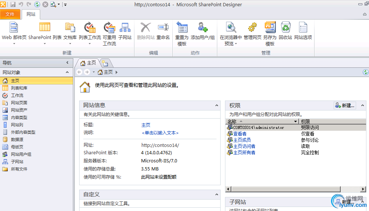Collapse the 网站对象 section
369x211 pixels.
click(x=67, y=72)
